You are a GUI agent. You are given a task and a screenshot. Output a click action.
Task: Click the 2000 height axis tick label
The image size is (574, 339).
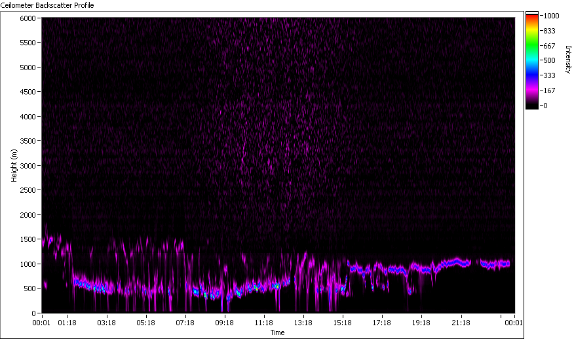click(28, 215)
